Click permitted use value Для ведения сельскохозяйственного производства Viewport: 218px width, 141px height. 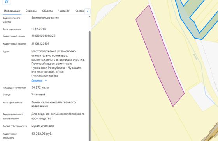tap(58, 116)
